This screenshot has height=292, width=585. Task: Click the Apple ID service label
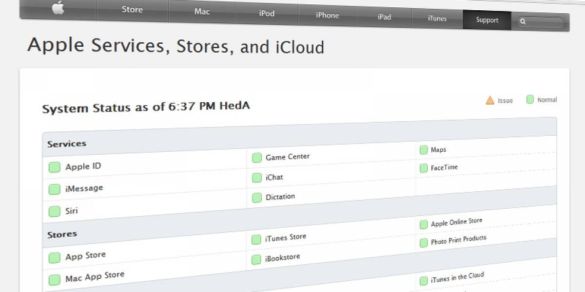[83, 166]
